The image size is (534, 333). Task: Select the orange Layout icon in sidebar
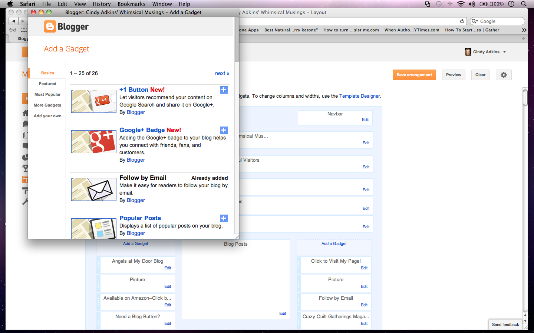[x=25, y=179]
